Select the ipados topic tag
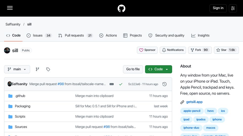243x136 pixels. point(201,119)
